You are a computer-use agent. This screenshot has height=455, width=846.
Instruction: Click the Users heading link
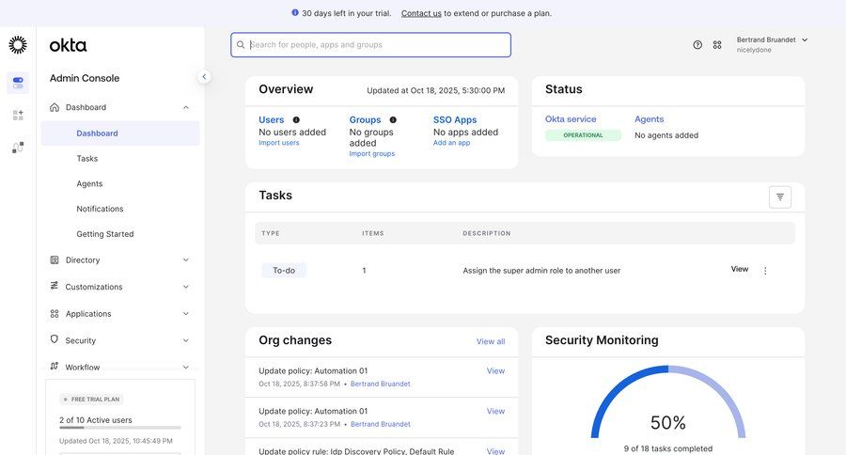point(272,119)
